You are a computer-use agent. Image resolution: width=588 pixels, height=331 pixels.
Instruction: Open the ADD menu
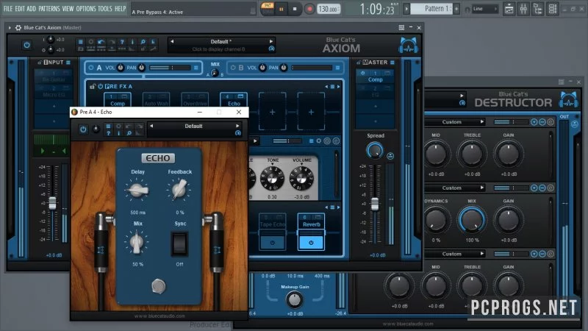[x=32, y=8]
